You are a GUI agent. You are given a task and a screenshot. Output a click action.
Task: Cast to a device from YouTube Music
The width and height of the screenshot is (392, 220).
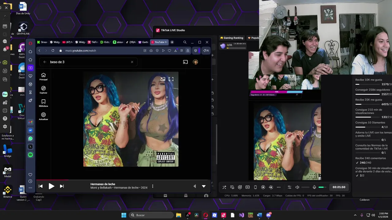click(x=185, y=62)
